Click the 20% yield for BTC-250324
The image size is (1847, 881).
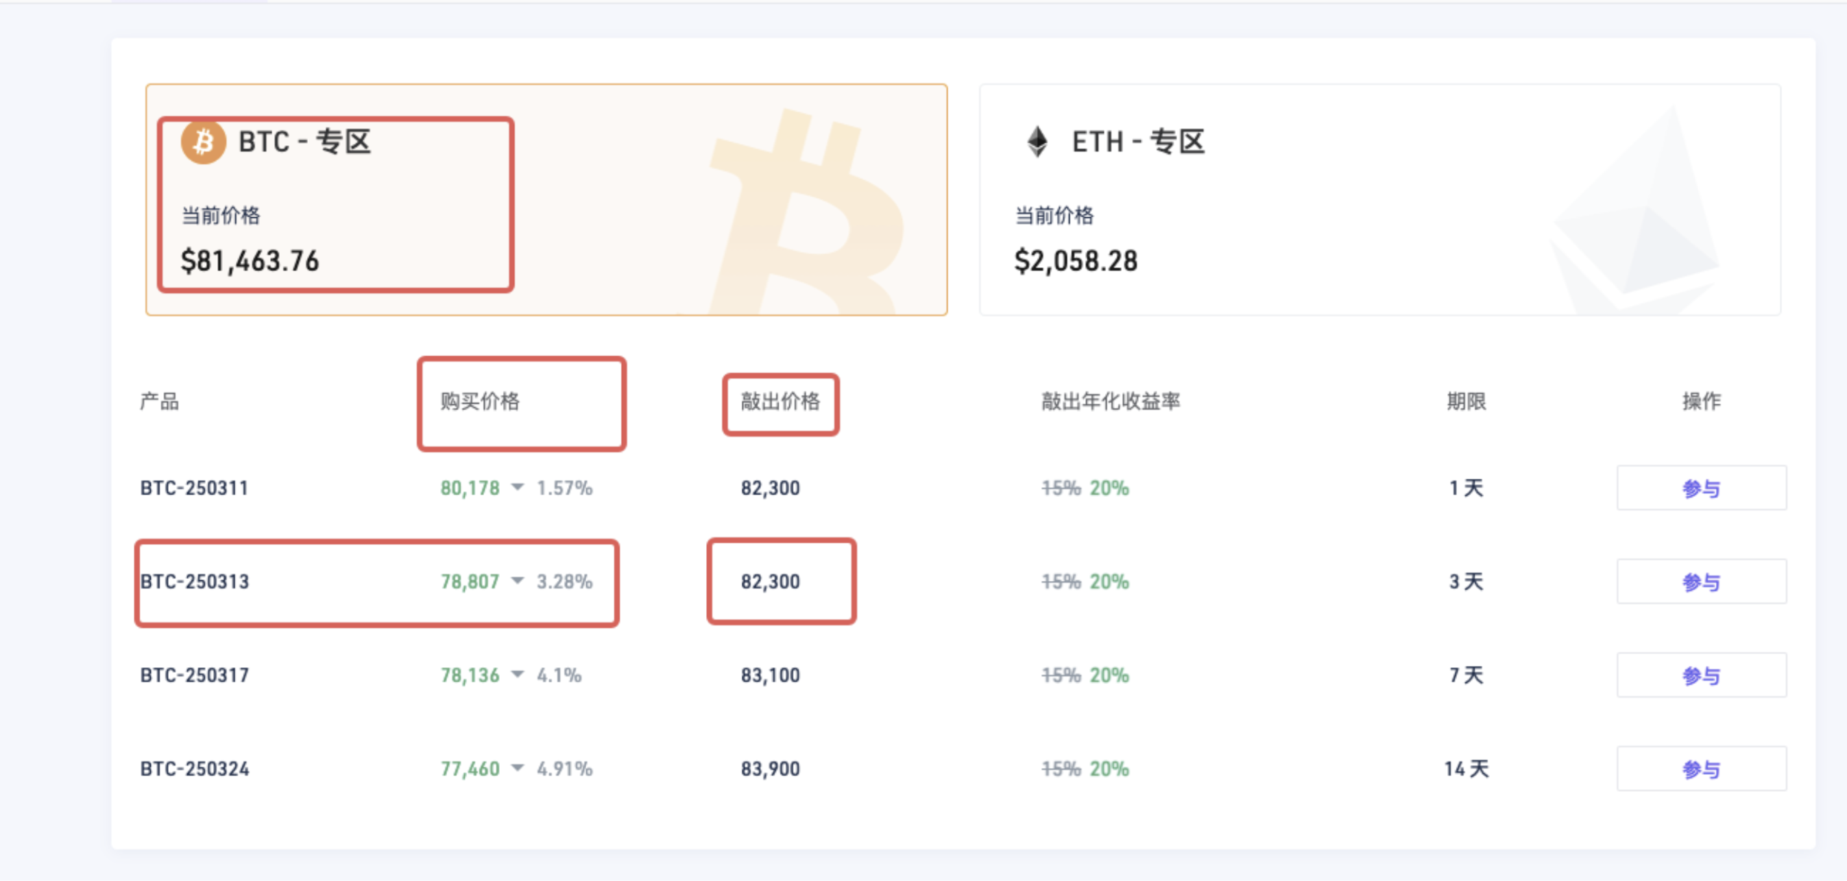[1109, 769]
